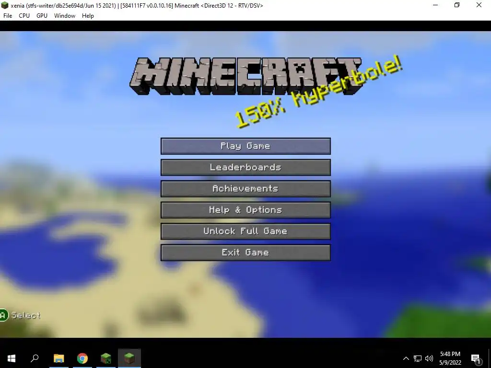The image size is (491, 368).
Task: Open the clock showing 5:48 PM
Action: tap(450, 358)
